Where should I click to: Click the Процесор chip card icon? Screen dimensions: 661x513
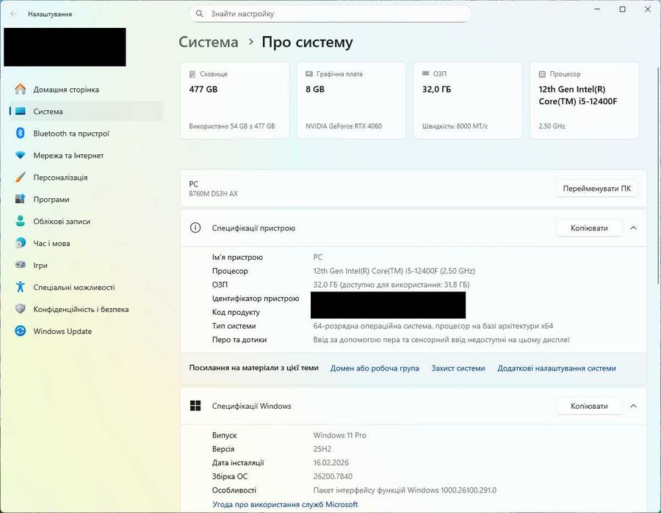click(x=542, y=73)
